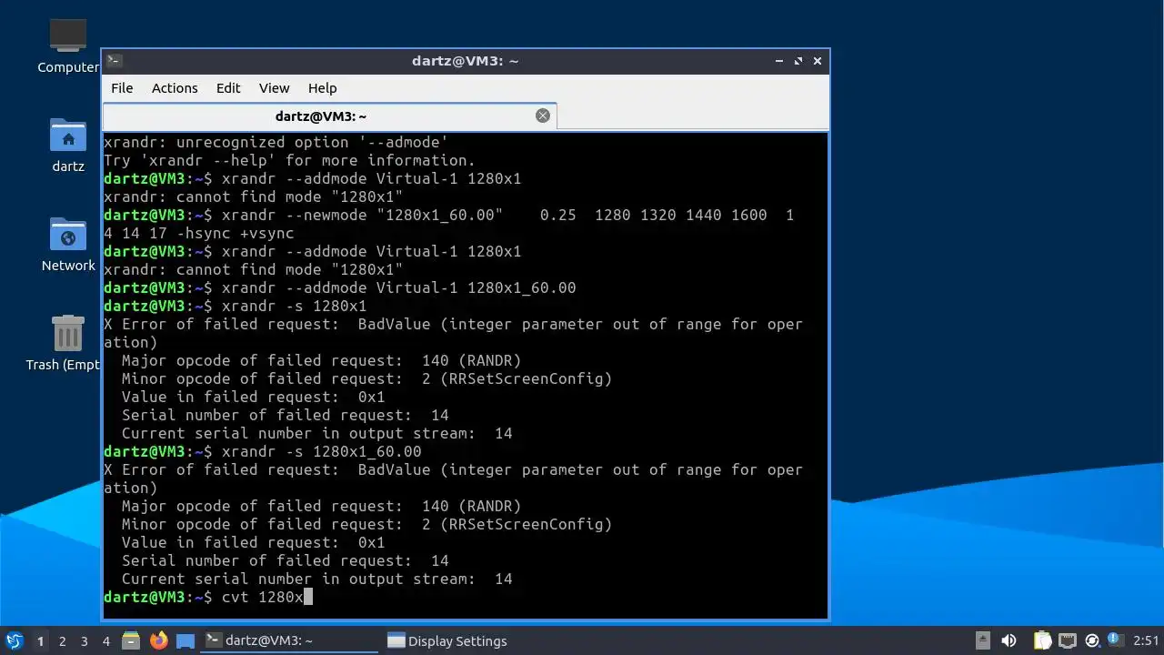1164x655 pixels.
Task: Click the 2:51 clock on the panel
Action: pos(1146,640)
